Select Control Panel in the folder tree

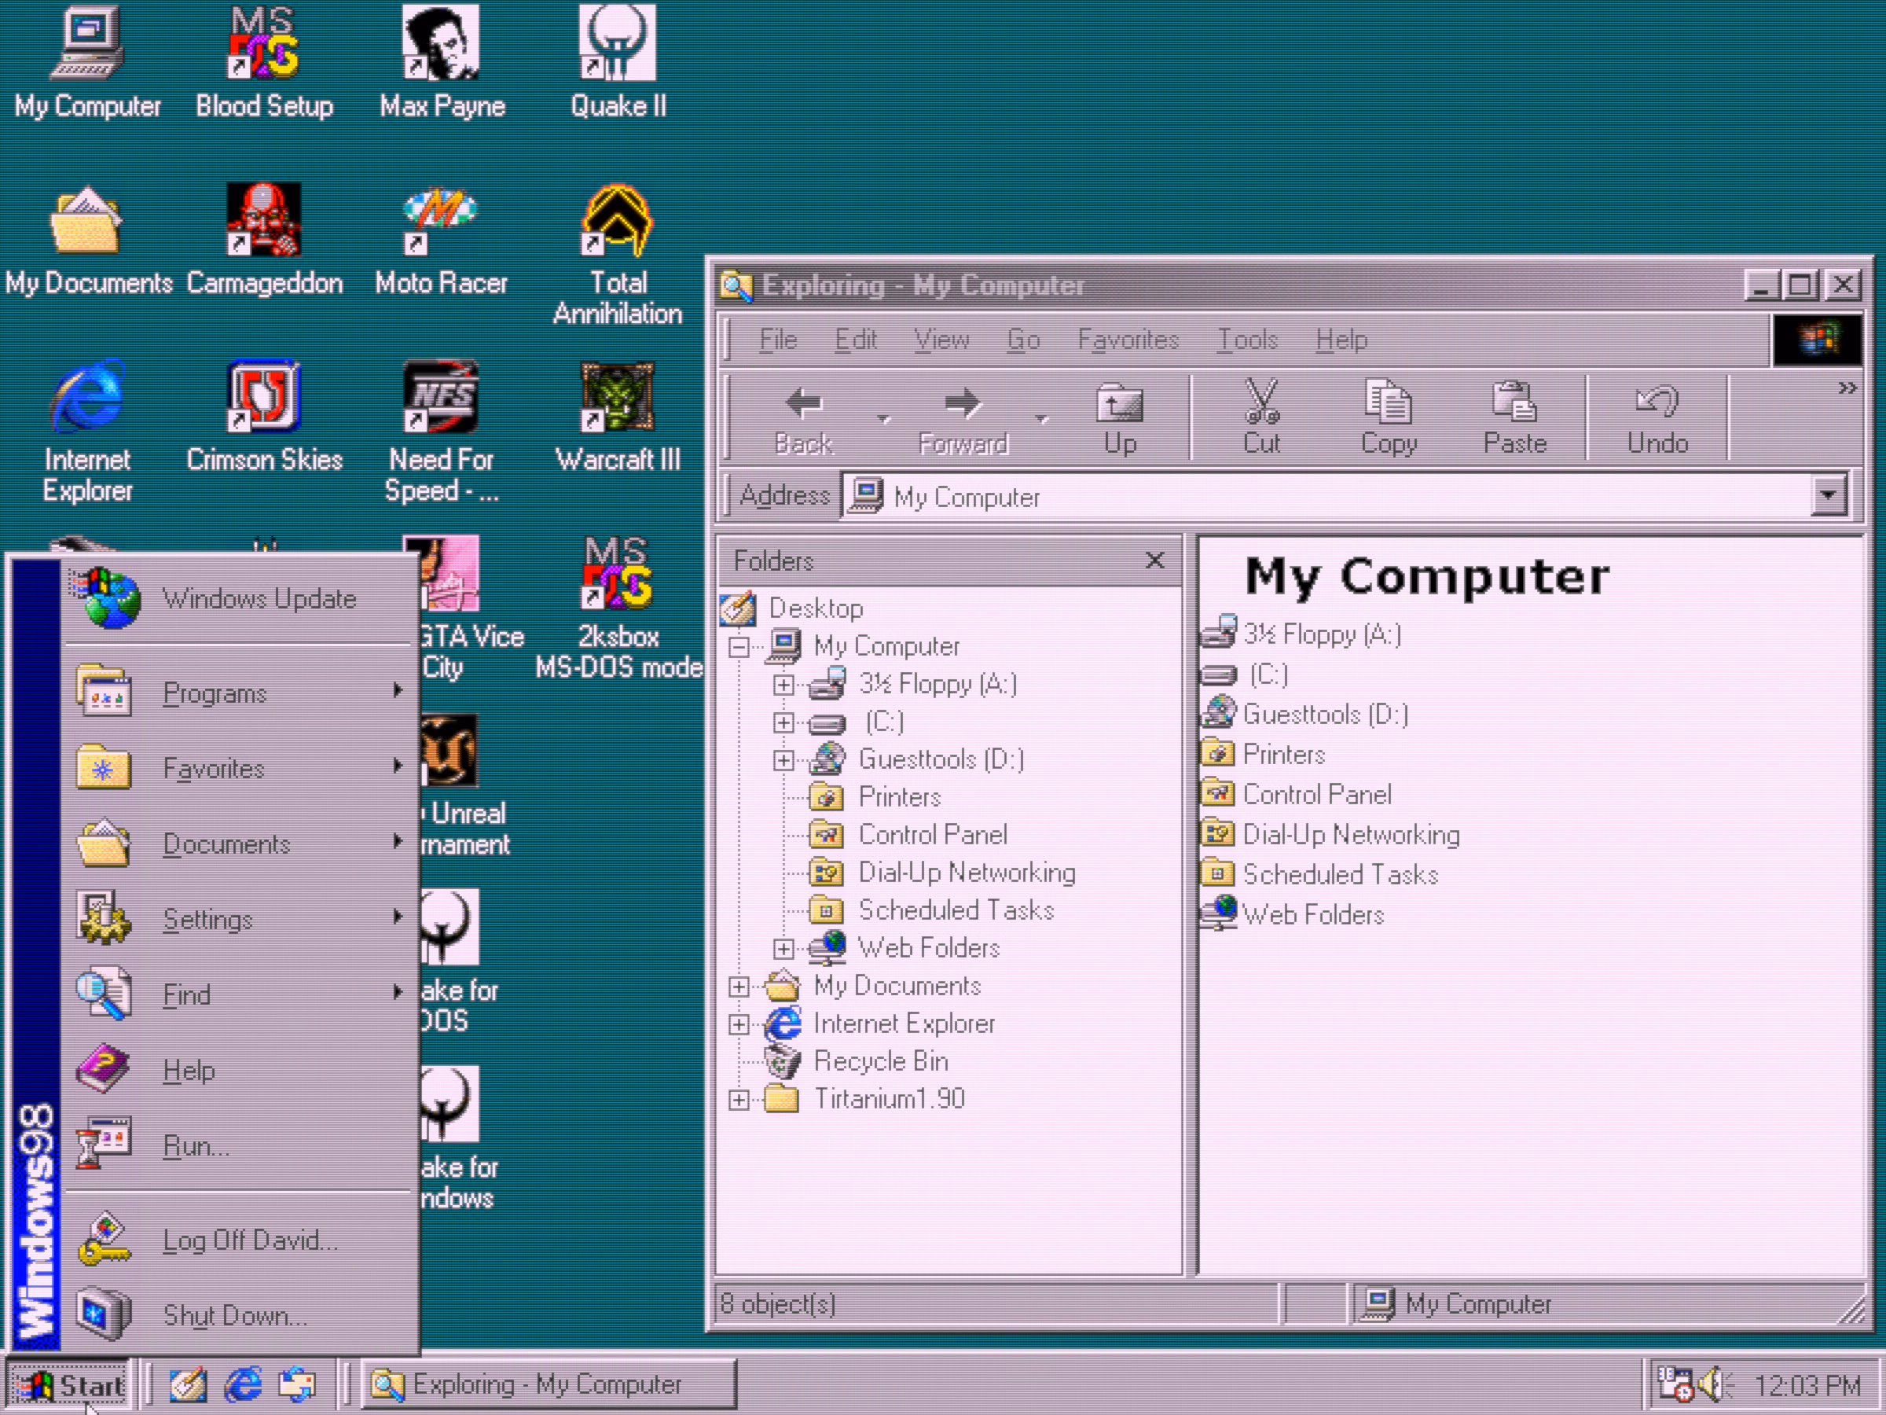point(932,834)
